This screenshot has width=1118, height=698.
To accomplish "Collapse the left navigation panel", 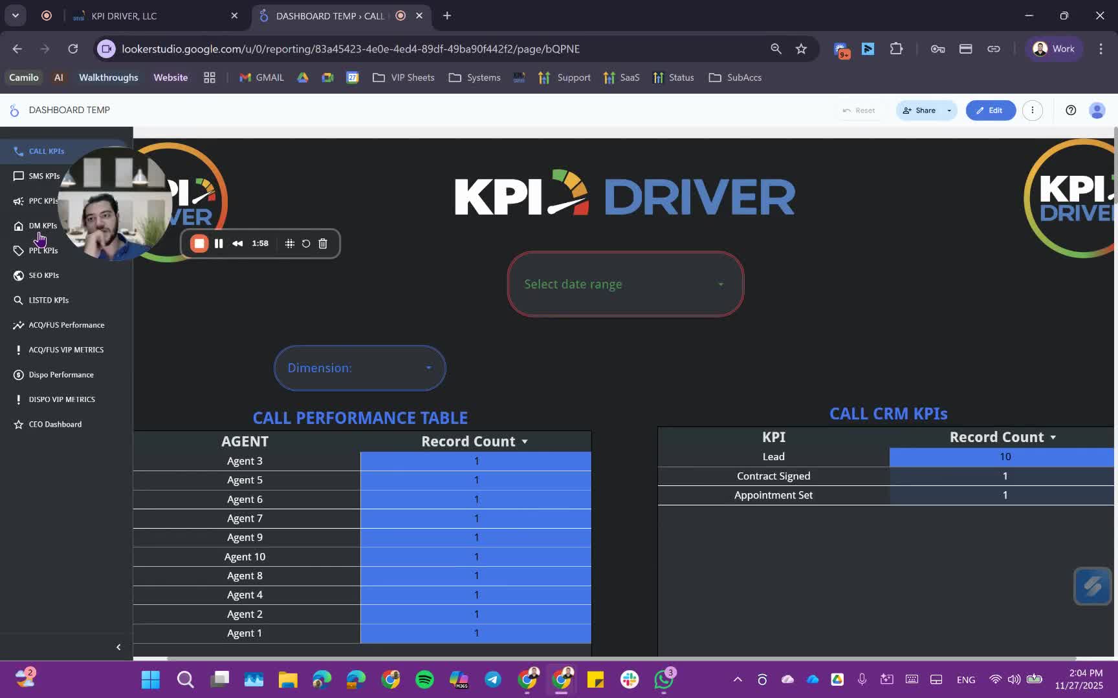I will 118,647.
